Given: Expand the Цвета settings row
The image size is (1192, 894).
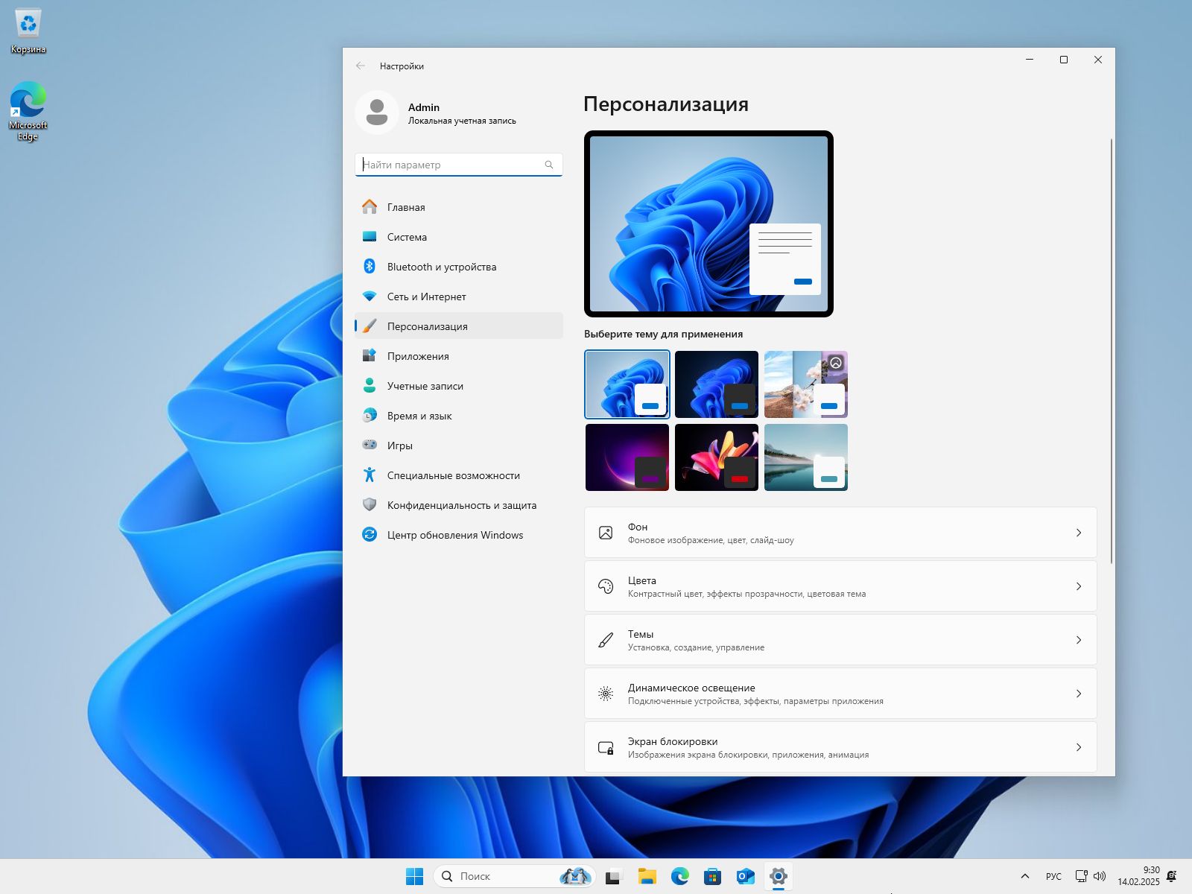Looking at the screenshot, I should (x=840, y=586).
